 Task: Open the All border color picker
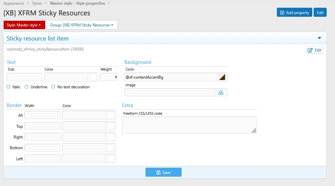click(111, 115)
